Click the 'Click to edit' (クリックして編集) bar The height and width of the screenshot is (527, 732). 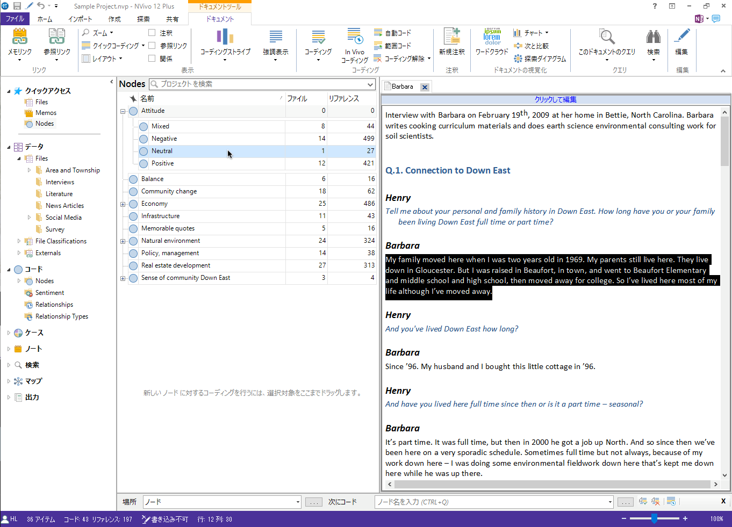[555, 99]
